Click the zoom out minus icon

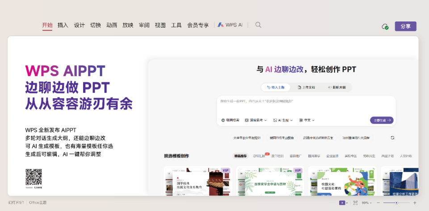(x=378, y=203)
